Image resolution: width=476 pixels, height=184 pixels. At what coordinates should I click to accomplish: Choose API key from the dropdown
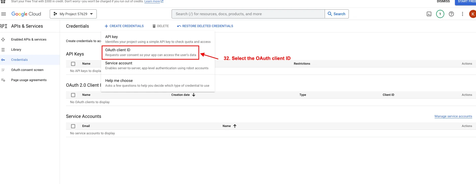coord(158,39)
